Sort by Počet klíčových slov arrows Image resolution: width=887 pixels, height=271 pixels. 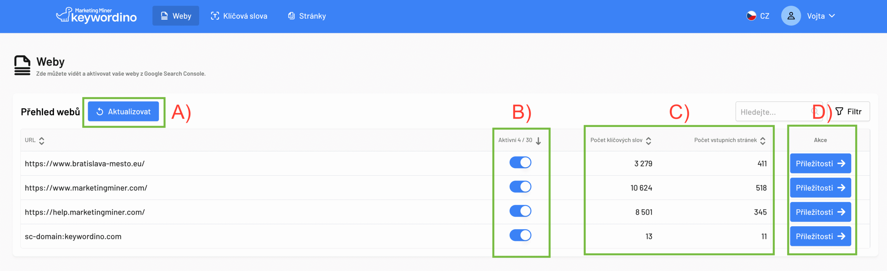[649, 141]
